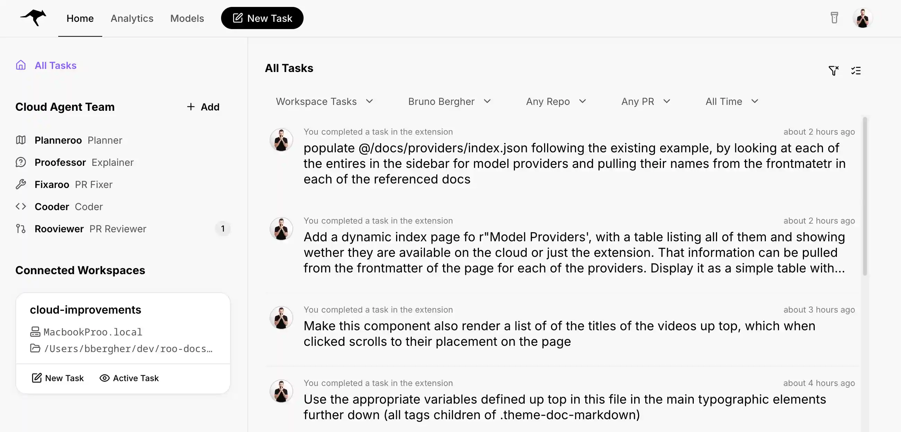The image size is (901, 432).
Task: Click Add next to Cloud Agent Team
Action: (x=203, y=107)
